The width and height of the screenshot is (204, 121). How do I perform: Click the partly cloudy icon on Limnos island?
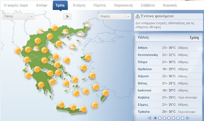point(72,47)
